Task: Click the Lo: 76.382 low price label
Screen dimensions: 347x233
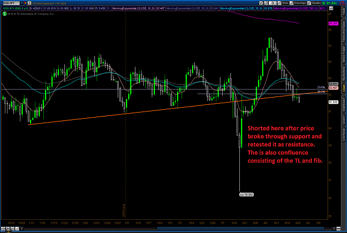Action: pyautogui.click(x=247, y=195)
